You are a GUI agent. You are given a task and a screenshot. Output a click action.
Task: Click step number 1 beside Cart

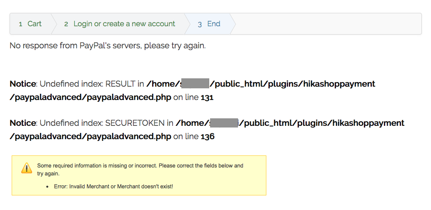point(20,24)
